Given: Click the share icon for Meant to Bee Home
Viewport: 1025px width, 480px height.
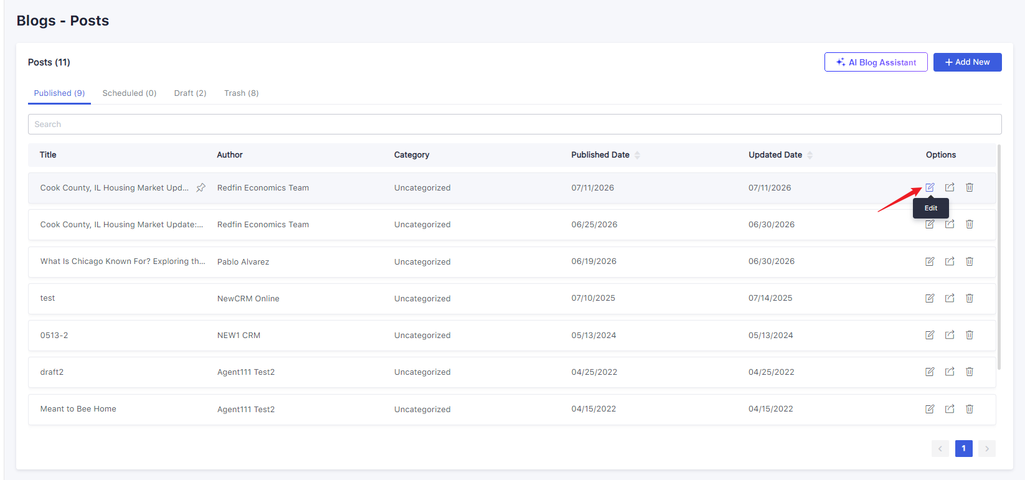Looking at the screenshot, I should click(950, 409).
